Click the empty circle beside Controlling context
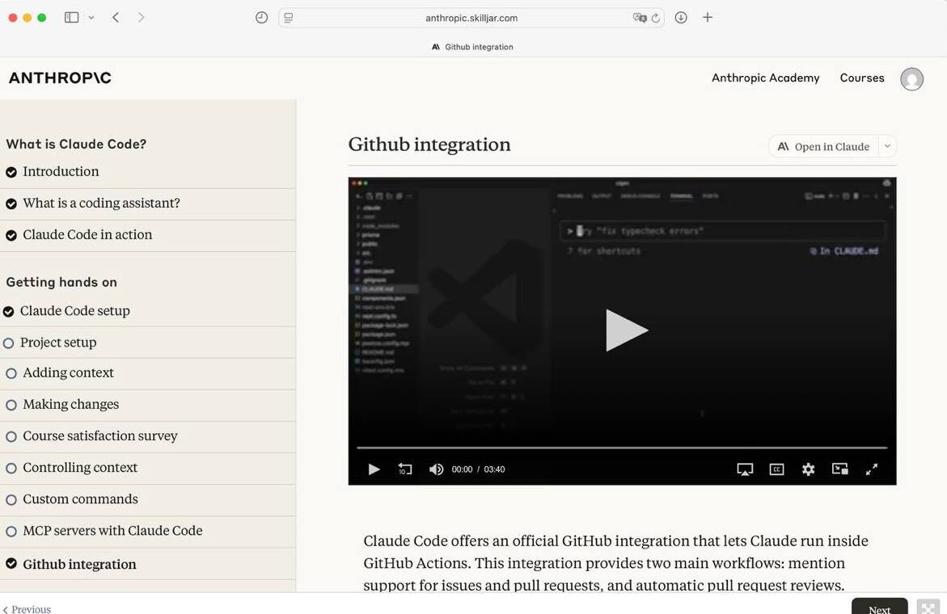The width and height of the screenshot is (947, 614). [11, 469]
